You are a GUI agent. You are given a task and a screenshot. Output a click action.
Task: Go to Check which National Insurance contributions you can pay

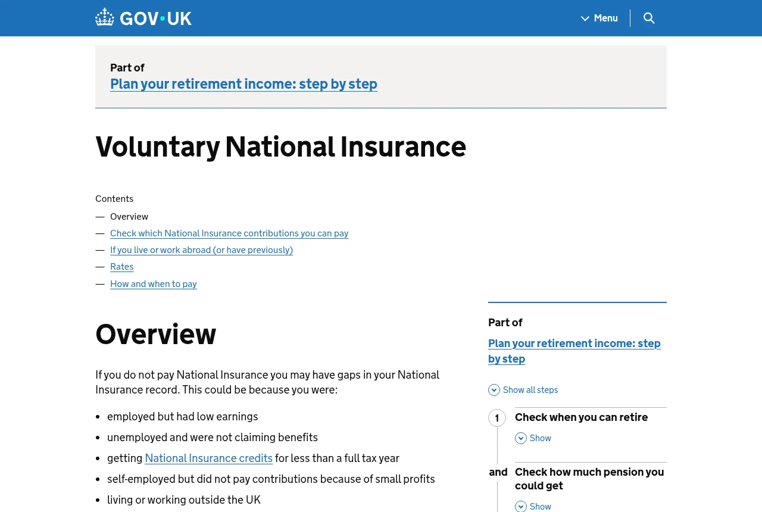pos(229,233)
